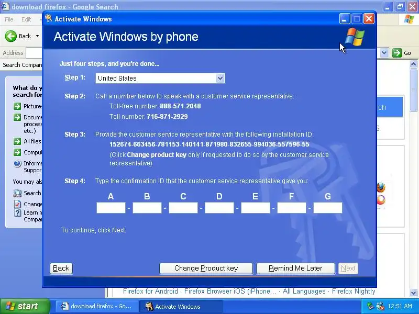Click the toll number 716-871-2929
The height and width of the screenshot is (314, 419).
point(167,117)
